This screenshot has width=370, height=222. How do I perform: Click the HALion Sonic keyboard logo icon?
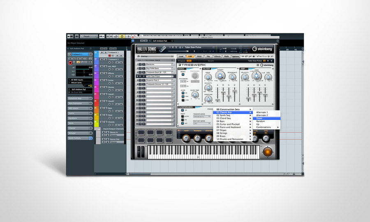(x=162, y=49)
